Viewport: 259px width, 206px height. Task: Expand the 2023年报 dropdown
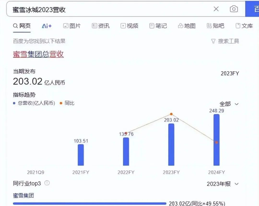point(223,184)
